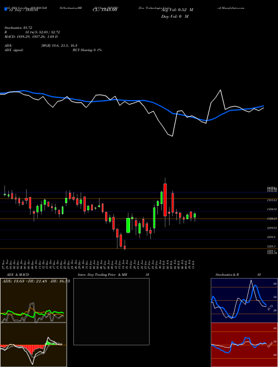Click the '11 Feb' last date axis label
The width and height of the screenshot is (278, 367).
click(x=195, y=264)
